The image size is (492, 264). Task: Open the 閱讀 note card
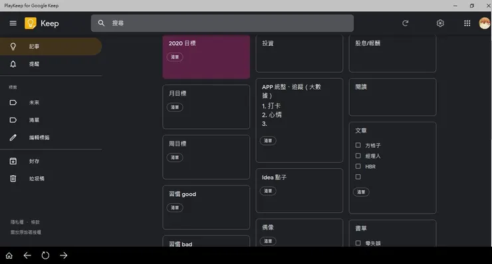point(392,97)
